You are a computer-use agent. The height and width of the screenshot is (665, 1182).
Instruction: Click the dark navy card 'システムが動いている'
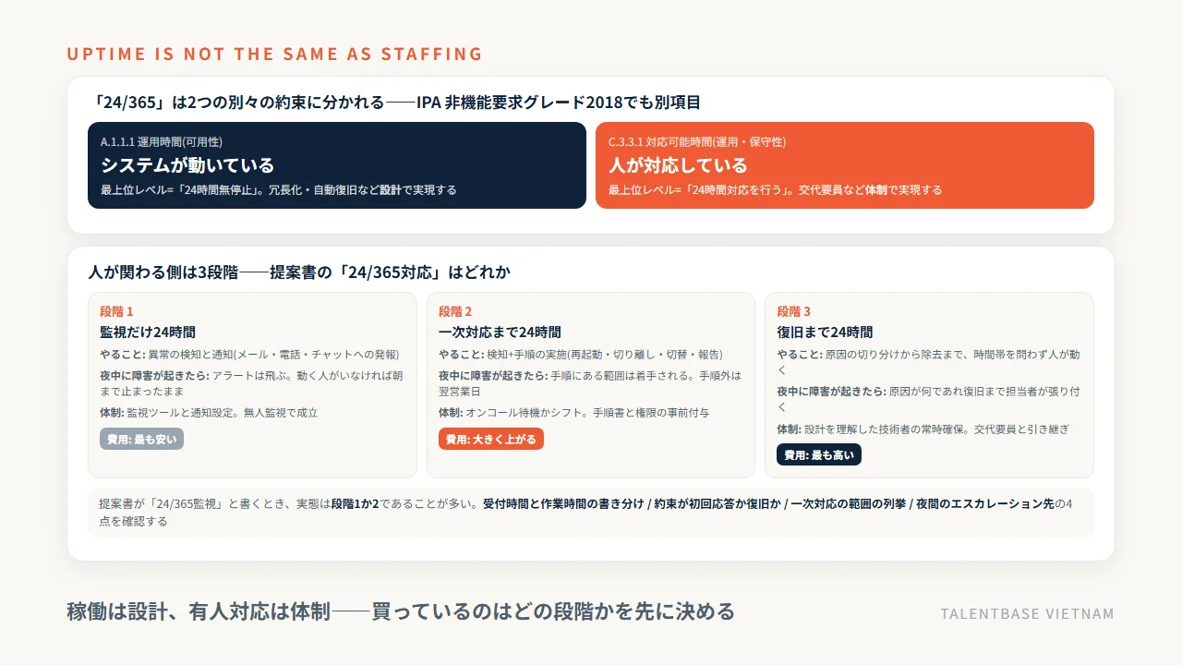[x=337, y=165]
